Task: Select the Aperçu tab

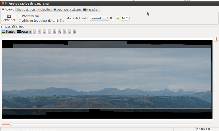Action: (8, 9)
